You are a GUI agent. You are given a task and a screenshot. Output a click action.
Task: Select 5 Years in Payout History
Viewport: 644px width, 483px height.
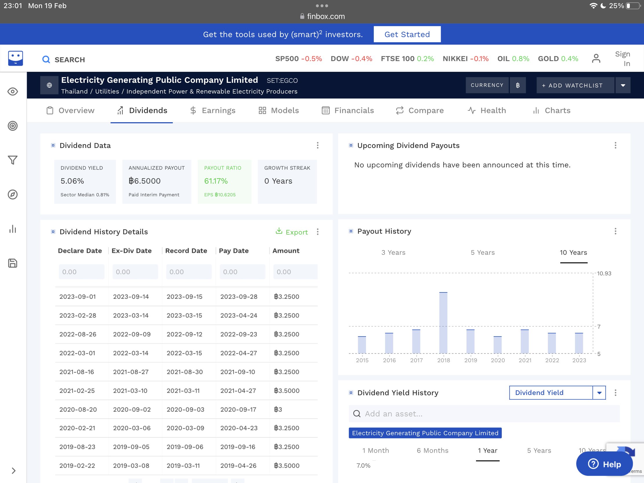[x=483, y=253]
